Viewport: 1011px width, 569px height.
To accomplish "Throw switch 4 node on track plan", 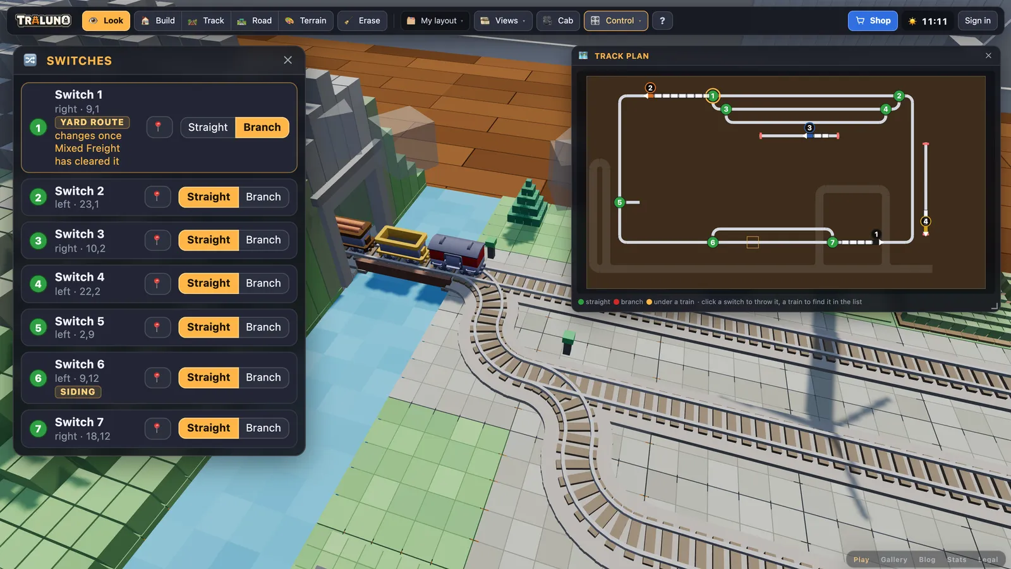I will coord(886,109).
